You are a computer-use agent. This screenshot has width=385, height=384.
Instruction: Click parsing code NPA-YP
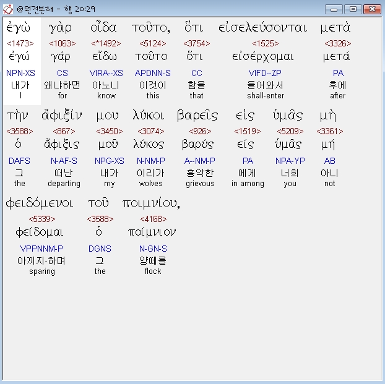[290, 161]
